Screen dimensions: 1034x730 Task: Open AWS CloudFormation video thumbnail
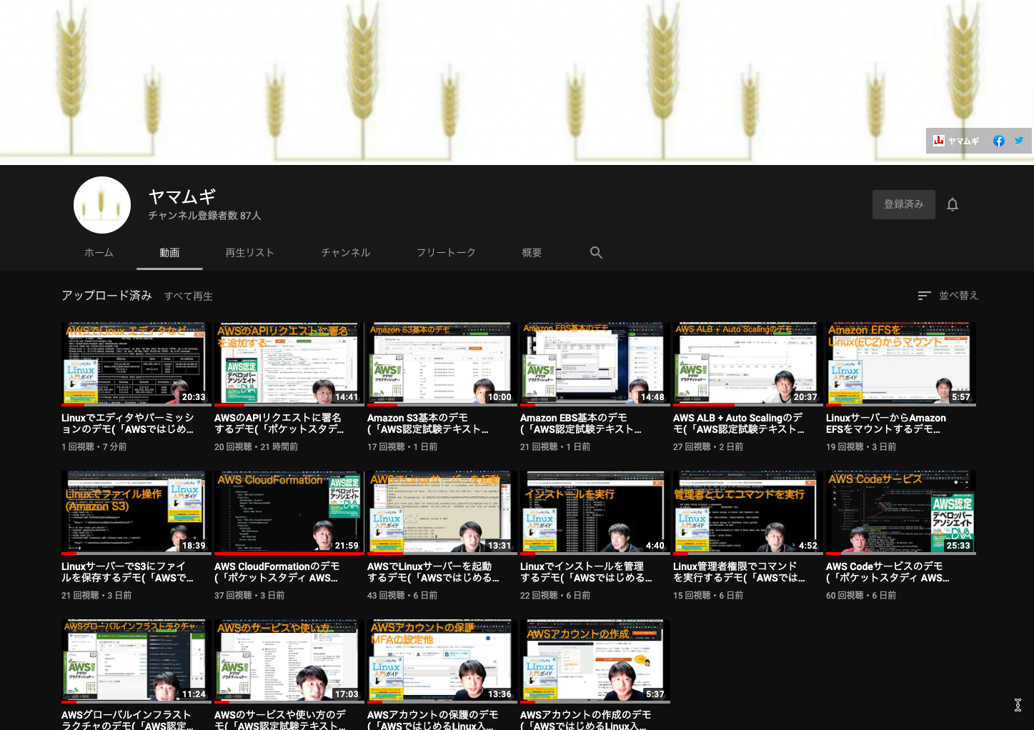point(288,512)
